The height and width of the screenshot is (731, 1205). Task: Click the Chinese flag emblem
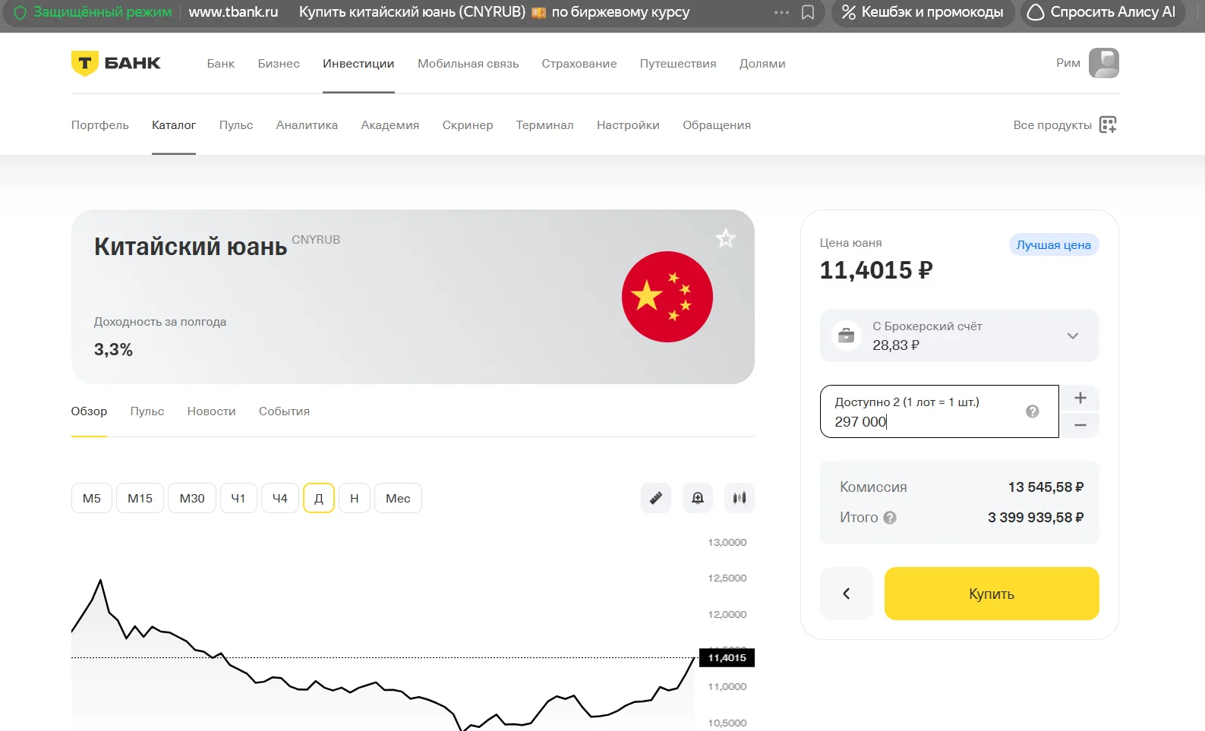click(667, 297)
